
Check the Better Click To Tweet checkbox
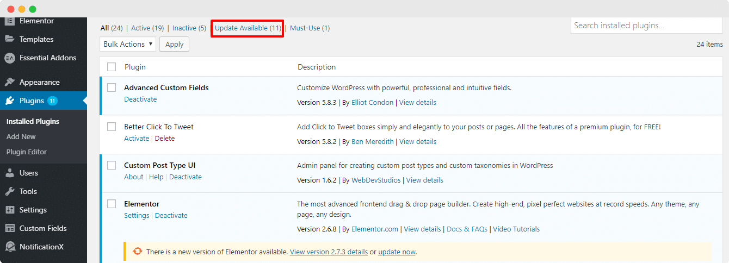[112, 127]
